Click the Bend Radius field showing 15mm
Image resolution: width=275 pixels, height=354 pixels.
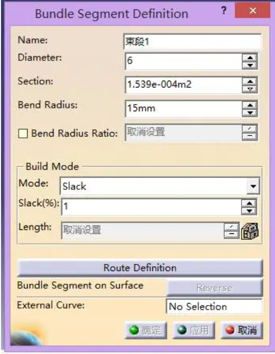tap(184, 109)
